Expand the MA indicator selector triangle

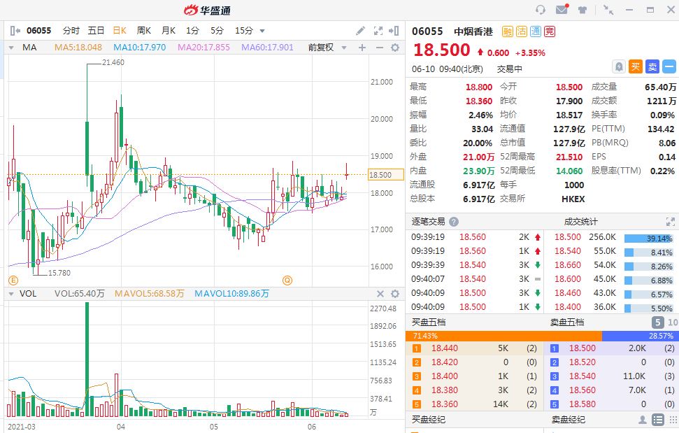pyautogui.click(x=11, y=47)
